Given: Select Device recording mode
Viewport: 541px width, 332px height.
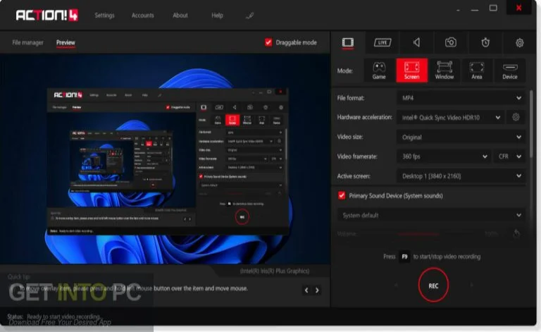Looking at the screenshot, I should coord(509,70).
